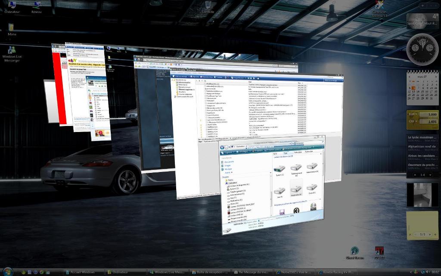The width and height of the screenshot is (441, 276).
Task: Select the System (C:) drive icon
Action: pyautogui.click(x=279, y=169)
